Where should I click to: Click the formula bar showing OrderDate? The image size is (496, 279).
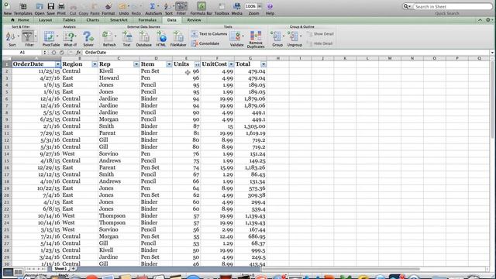point(286,53)
